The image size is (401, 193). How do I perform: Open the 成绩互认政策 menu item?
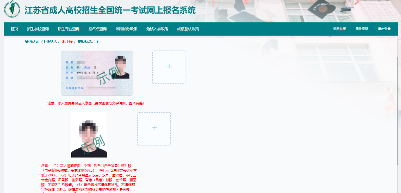pos(188,29)
